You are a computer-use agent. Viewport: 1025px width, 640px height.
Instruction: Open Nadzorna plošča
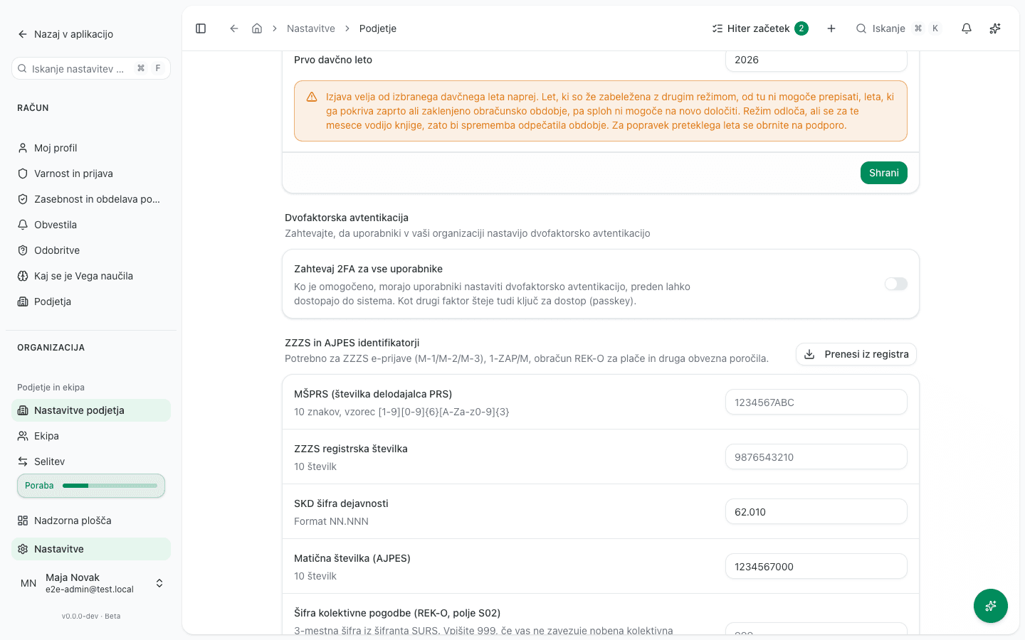click(91, 521)
